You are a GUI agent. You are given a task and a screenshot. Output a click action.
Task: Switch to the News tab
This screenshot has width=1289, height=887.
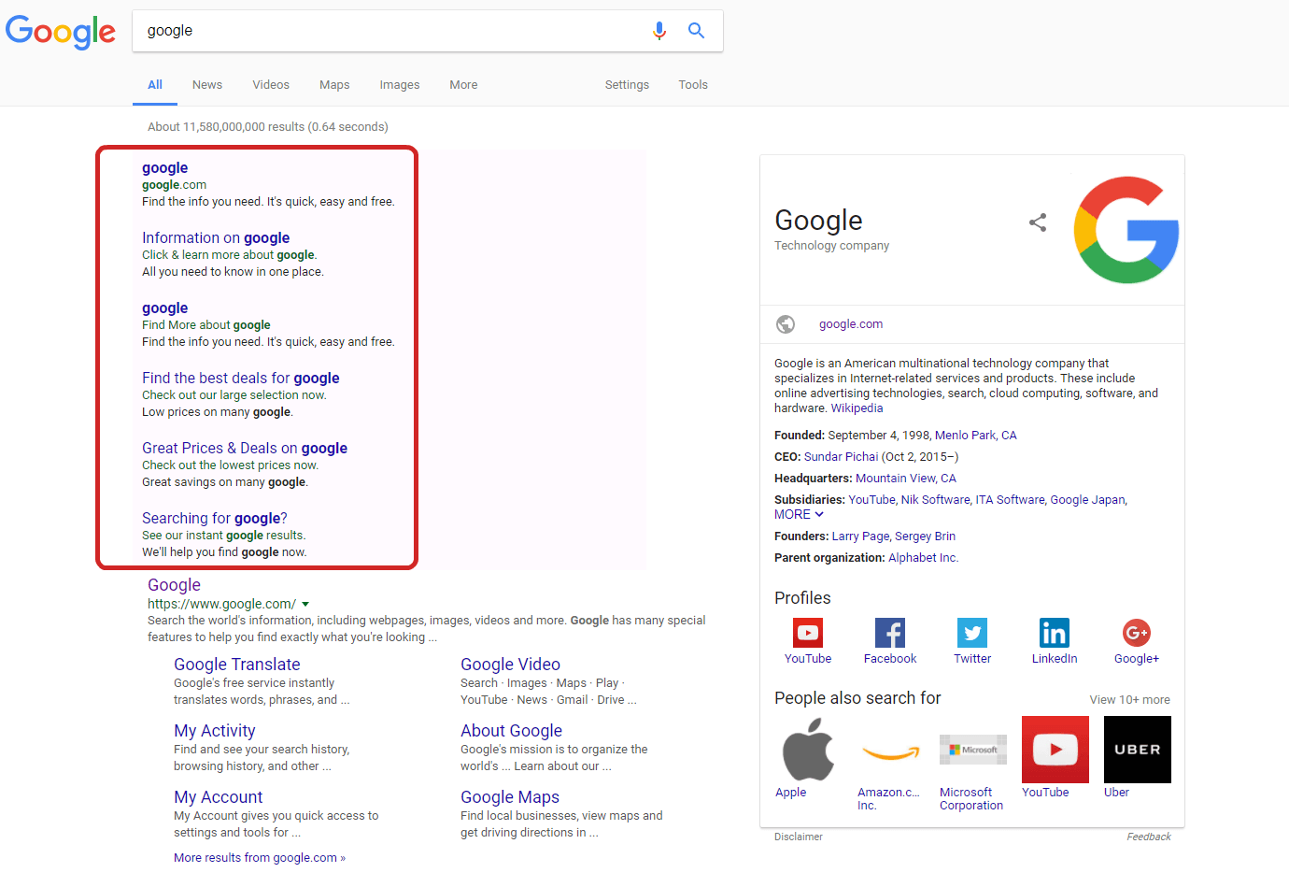tap(207, 85)
